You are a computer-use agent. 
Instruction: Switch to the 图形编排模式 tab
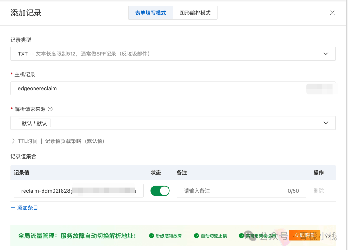tap(195, 13)
